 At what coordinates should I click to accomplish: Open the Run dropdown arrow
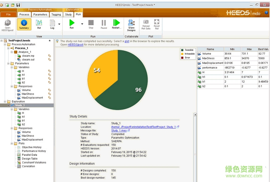82,24
